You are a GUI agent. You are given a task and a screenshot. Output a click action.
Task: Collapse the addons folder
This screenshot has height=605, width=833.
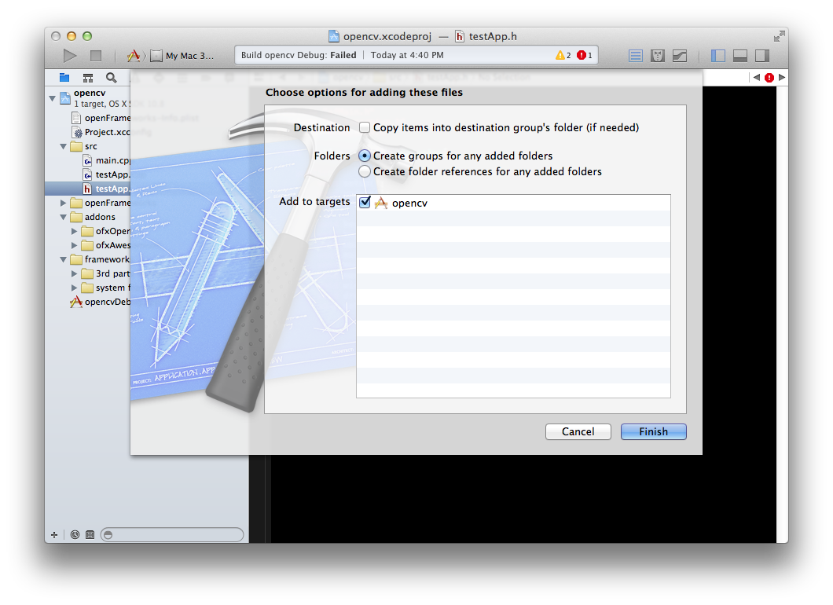(63, 217)
